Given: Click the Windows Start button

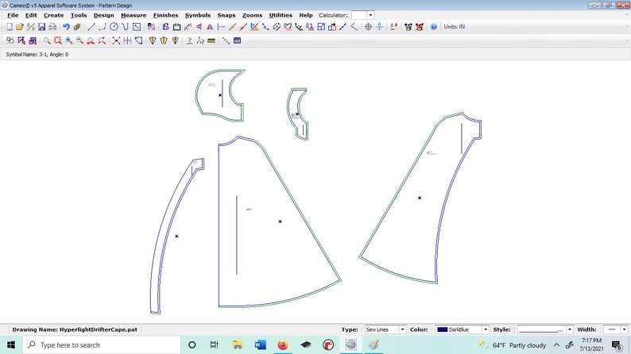Looking at the screenshot, I should 11,345.
